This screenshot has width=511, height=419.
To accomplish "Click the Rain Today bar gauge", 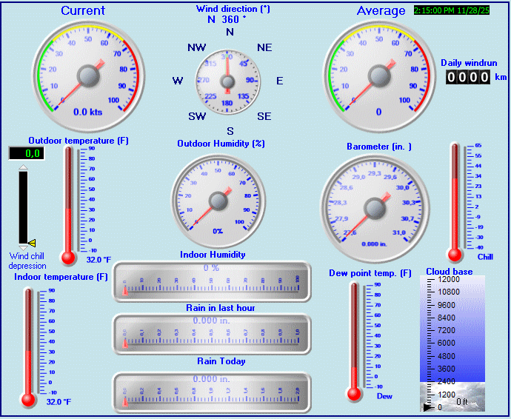I will point(212,389).
